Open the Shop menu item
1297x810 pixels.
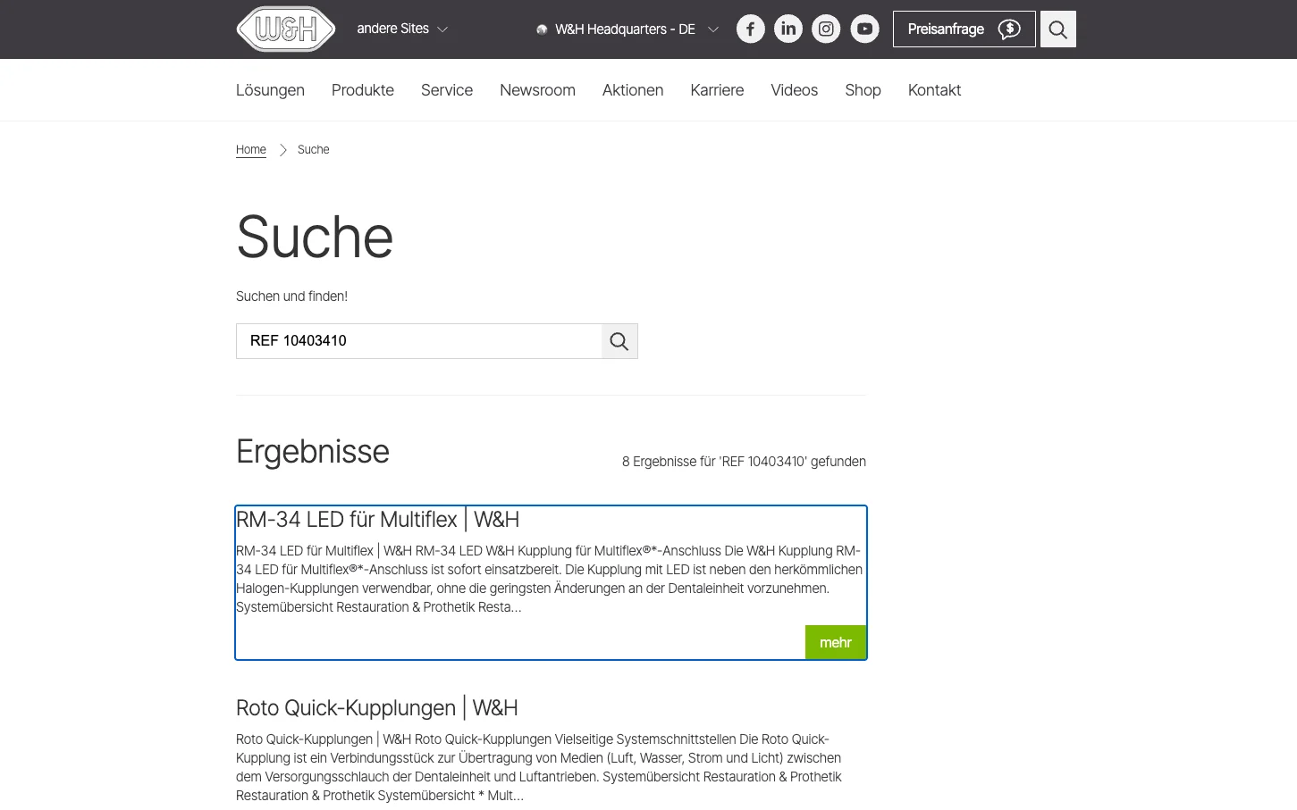tap(863, 90)
